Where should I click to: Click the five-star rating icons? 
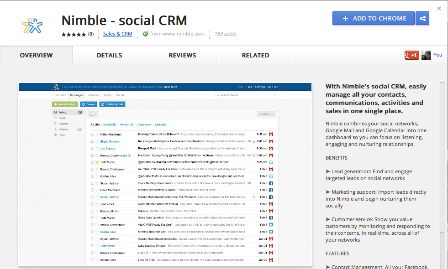(74, 34)
